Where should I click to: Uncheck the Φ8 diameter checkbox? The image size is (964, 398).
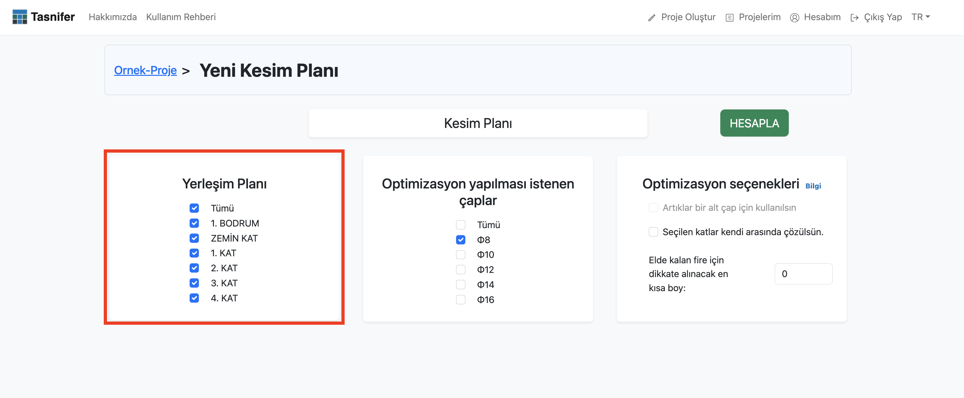click(460, 240)
